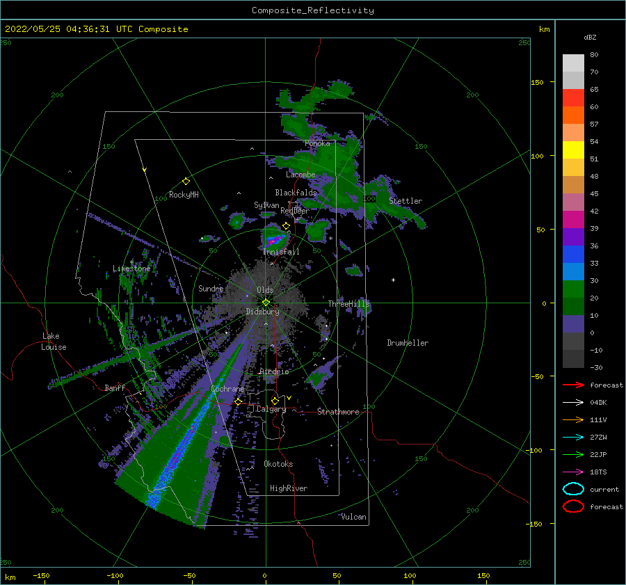Click the Calgary city label
Screen dimensions: 626x585
point(271,409)
